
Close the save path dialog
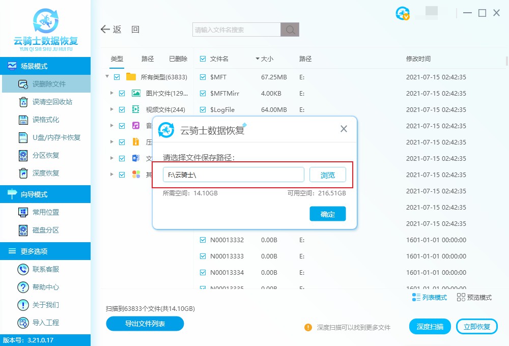(x=344, y=129)
